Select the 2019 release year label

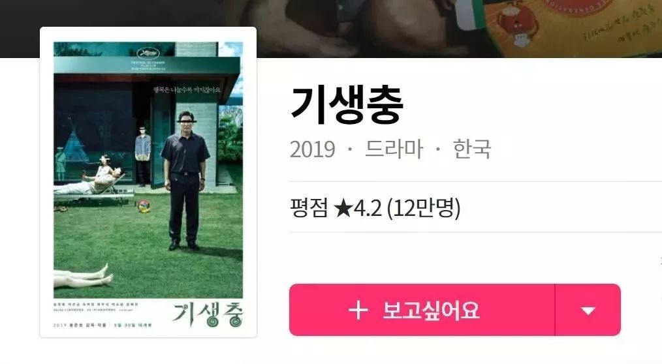pyautogui.click(x=313, y=149)
